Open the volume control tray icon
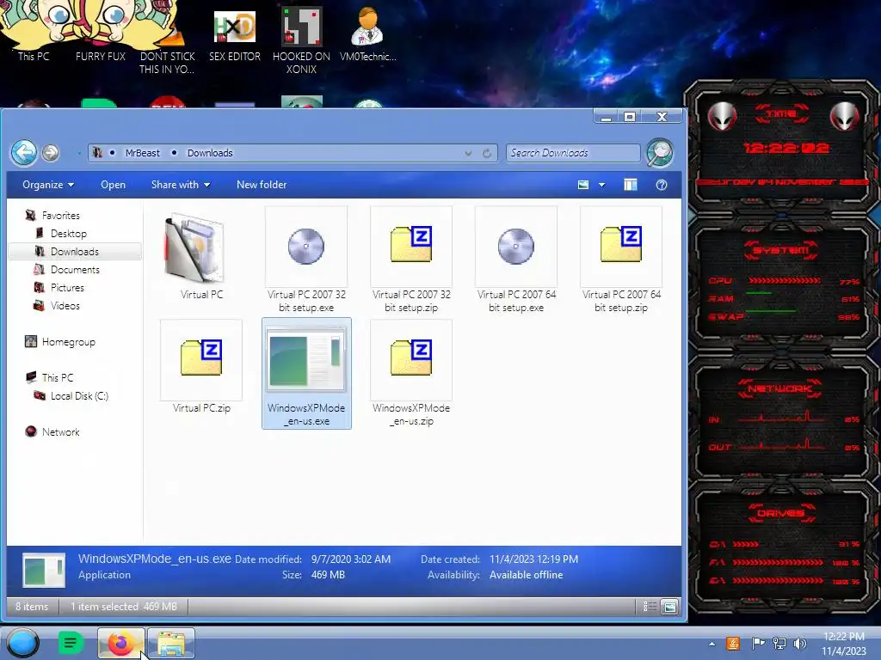 [799, 644]
